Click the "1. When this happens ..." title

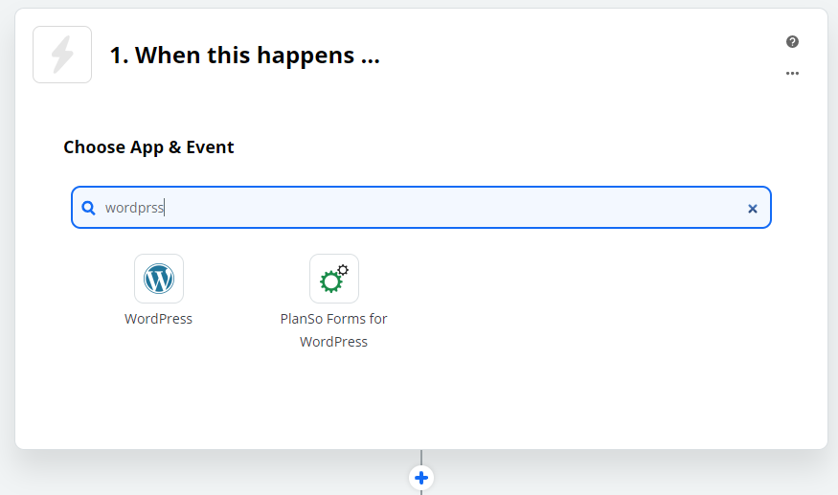pos(244,56)
